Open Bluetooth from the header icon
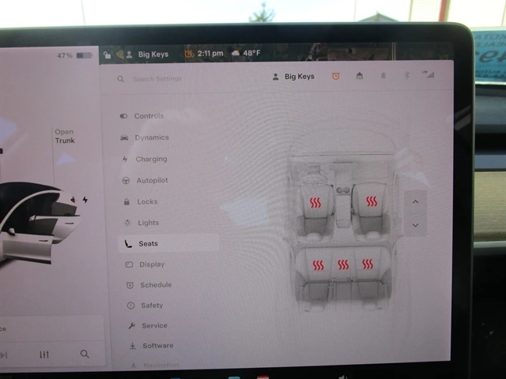 click(408, 77)
